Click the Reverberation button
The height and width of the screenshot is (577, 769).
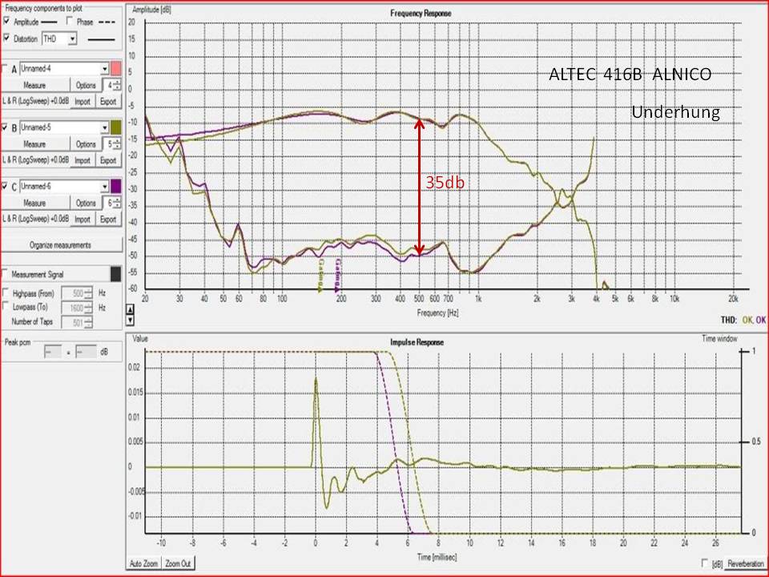pyautogui.click(x=745, y=563)
